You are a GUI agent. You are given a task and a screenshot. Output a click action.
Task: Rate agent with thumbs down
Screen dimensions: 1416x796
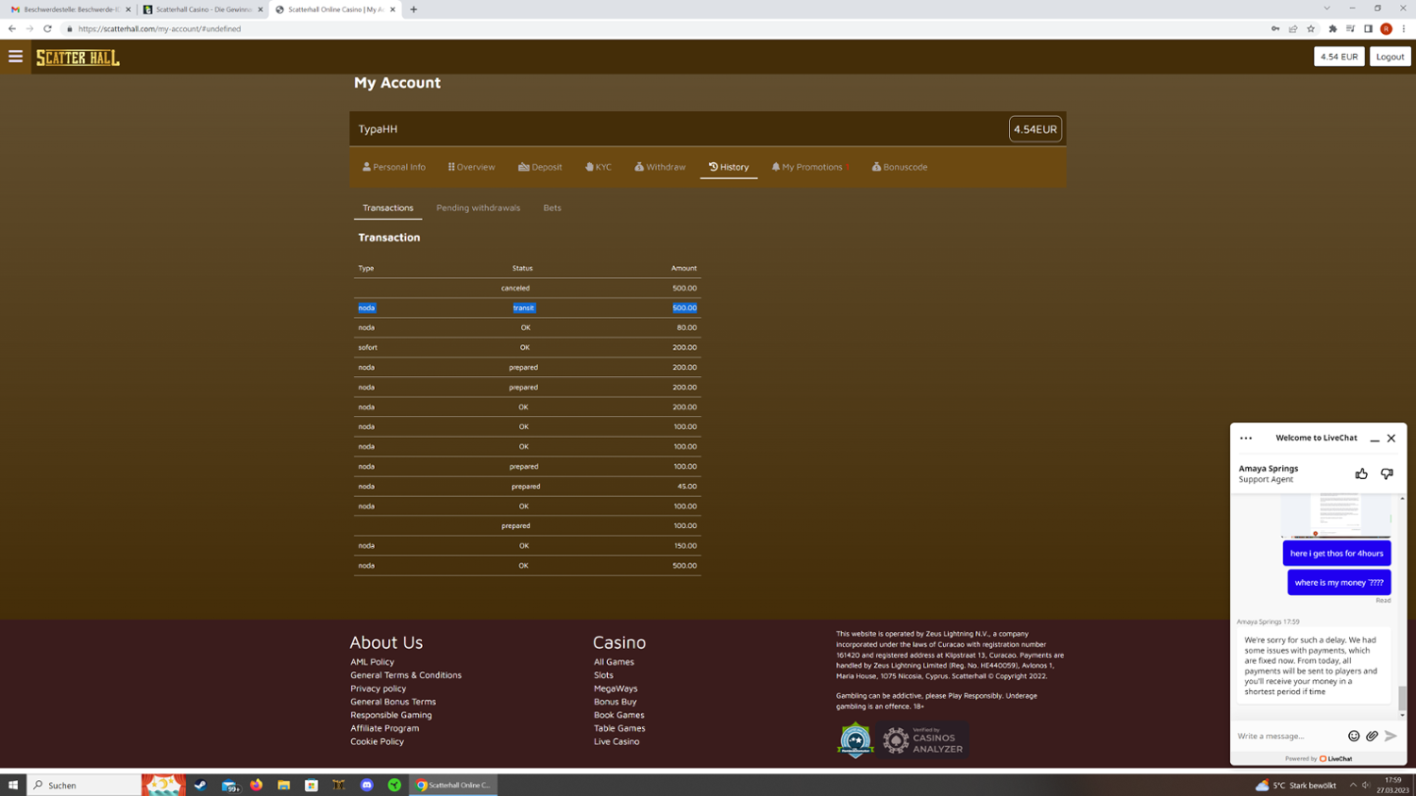click(1387, 473)
